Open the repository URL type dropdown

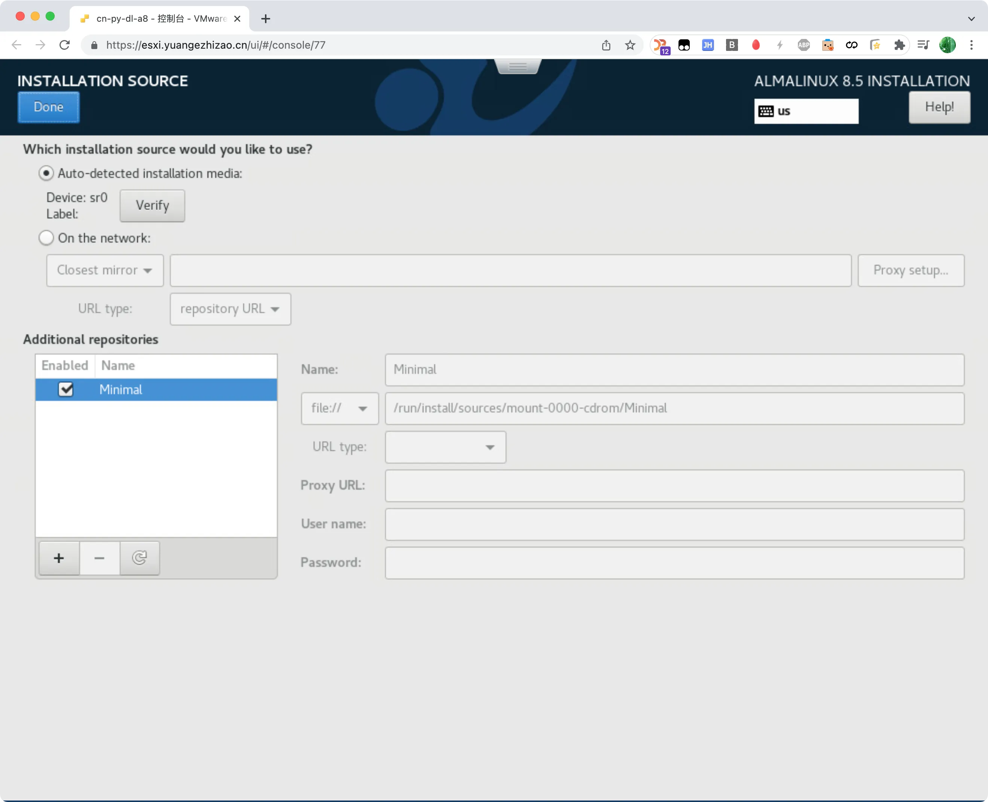[231, 309]
